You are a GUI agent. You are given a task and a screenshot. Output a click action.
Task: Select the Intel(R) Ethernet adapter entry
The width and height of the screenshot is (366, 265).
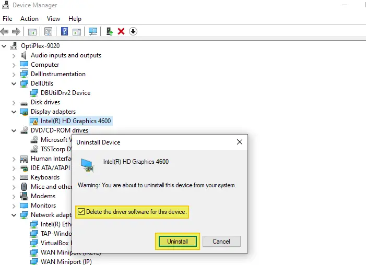pyautogui.click(x=56, y=224)
